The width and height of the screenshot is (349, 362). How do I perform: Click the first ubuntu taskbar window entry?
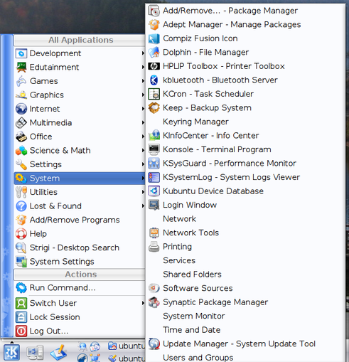(126, 346)
